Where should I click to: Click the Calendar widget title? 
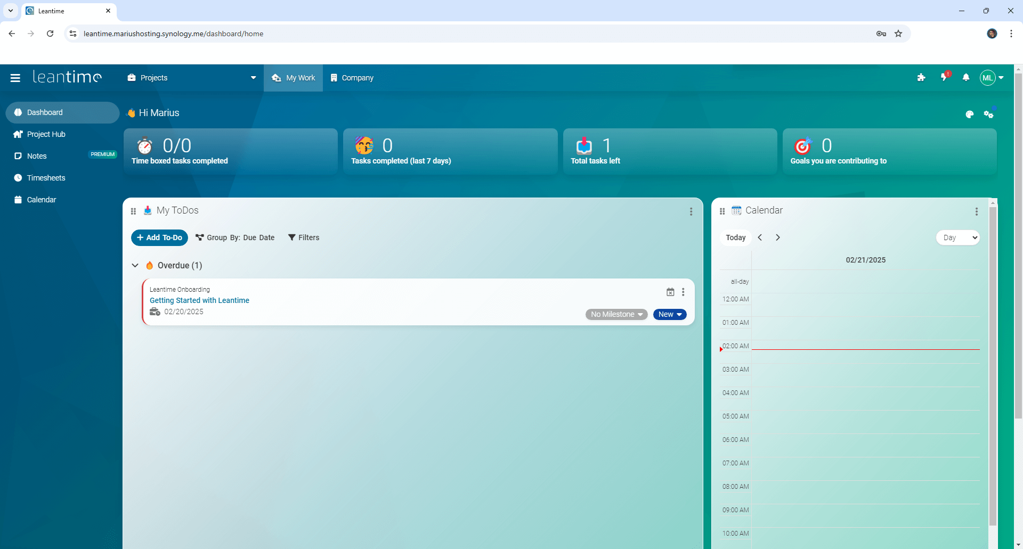[764, 210]
